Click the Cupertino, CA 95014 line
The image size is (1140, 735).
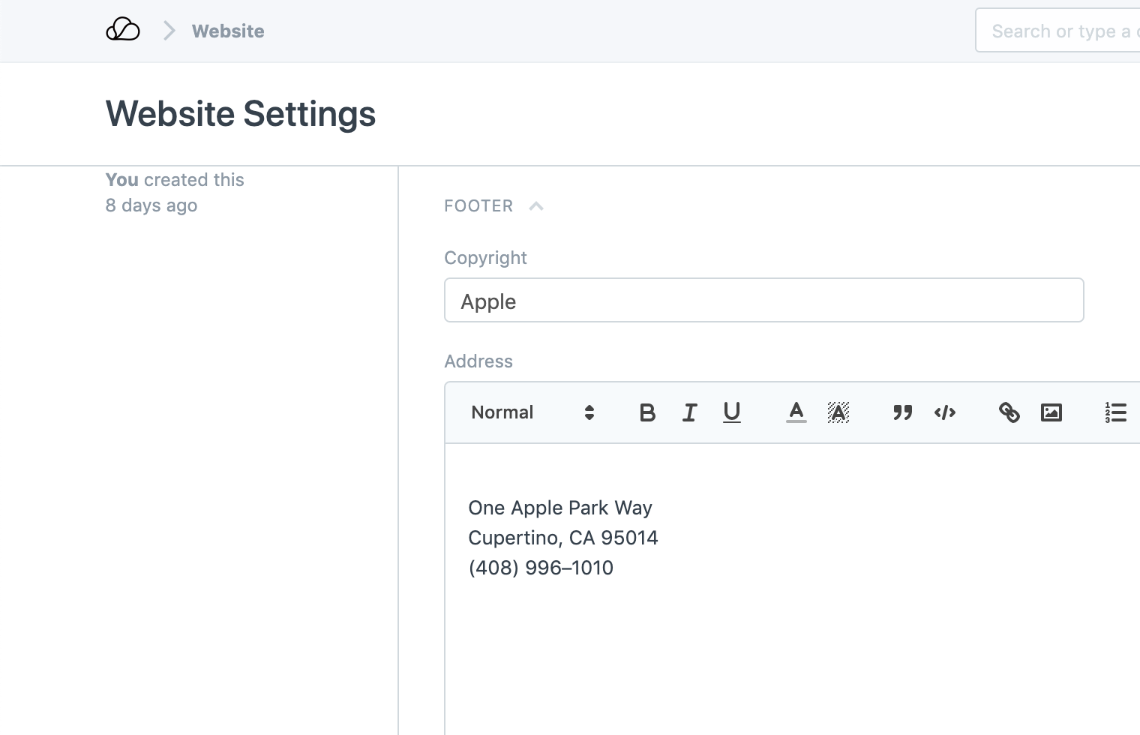[x=563, y=538]
